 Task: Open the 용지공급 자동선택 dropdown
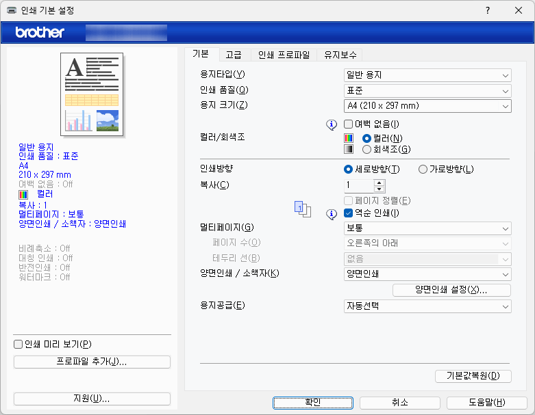(x=427, y=306)
